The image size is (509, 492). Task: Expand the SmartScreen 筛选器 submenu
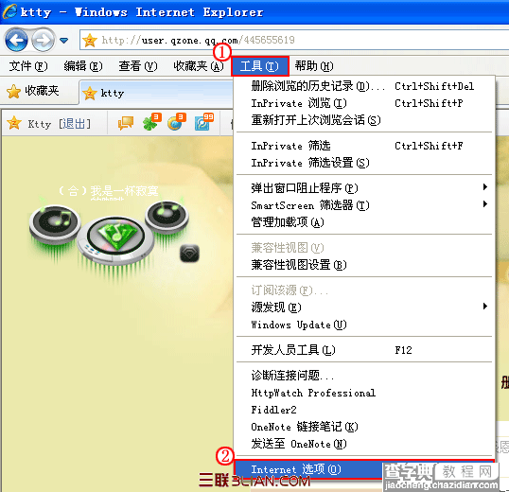coord(364,205)
